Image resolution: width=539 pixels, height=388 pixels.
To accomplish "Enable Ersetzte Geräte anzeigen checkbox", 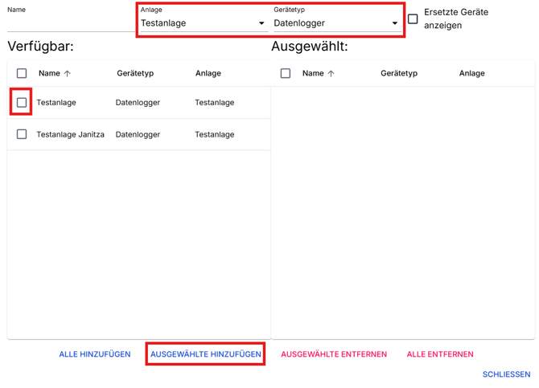I will pyautogui.click(x=413, y=18).
